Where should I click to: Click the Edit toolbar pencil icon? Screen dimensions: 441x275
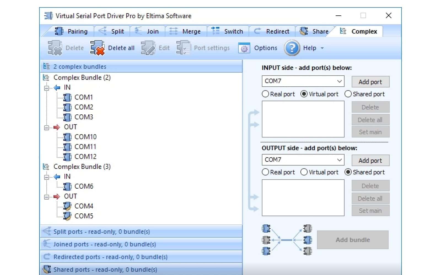coord(148,48)
